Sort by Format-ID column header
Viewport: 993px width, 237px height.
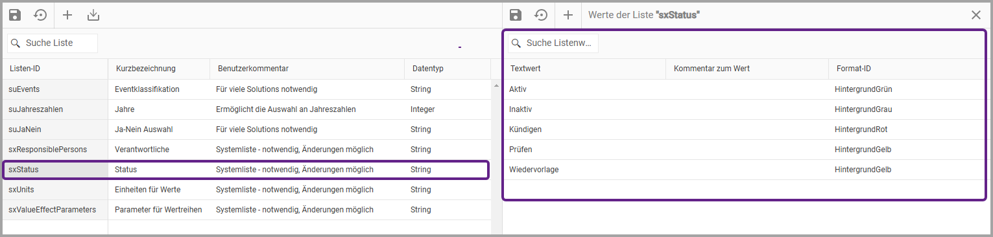point(906,69)
